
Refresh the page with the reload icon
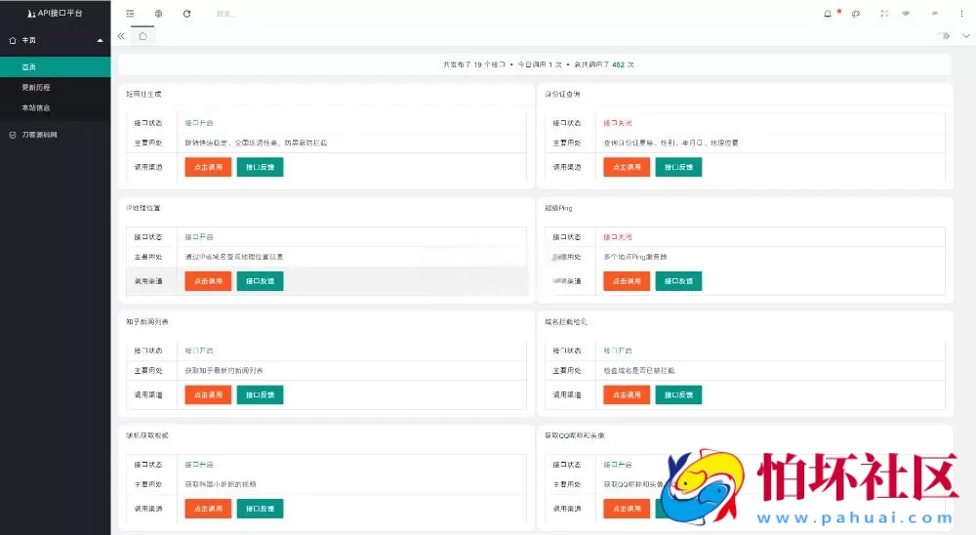click(186, 14)
